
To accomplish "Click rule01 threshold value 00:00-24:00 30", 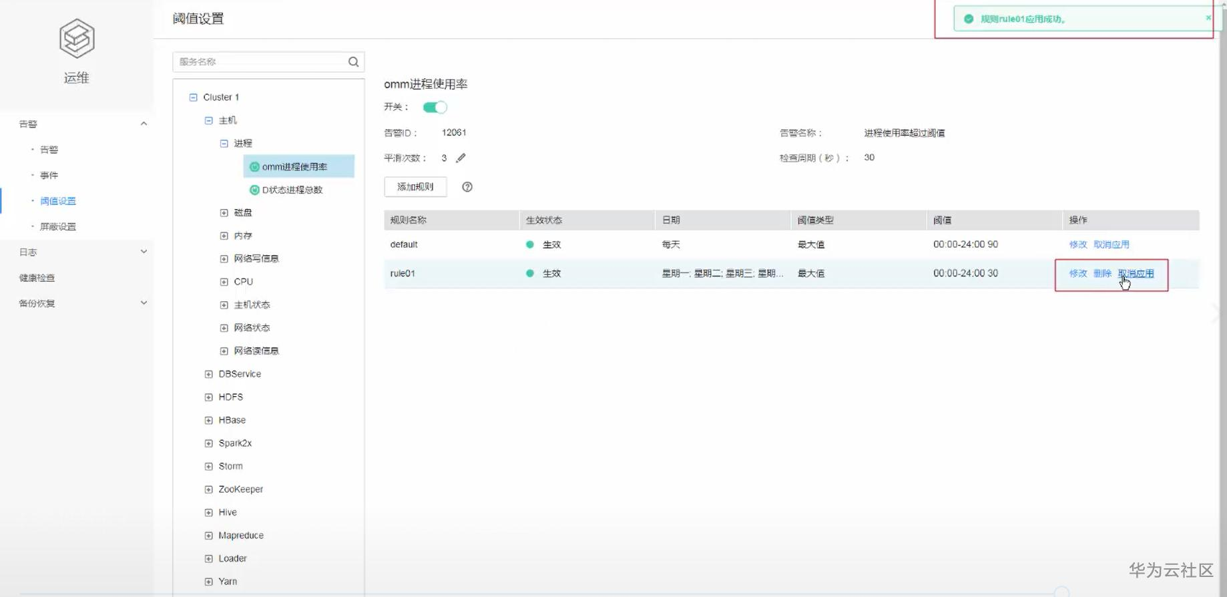I will [965, 273].
